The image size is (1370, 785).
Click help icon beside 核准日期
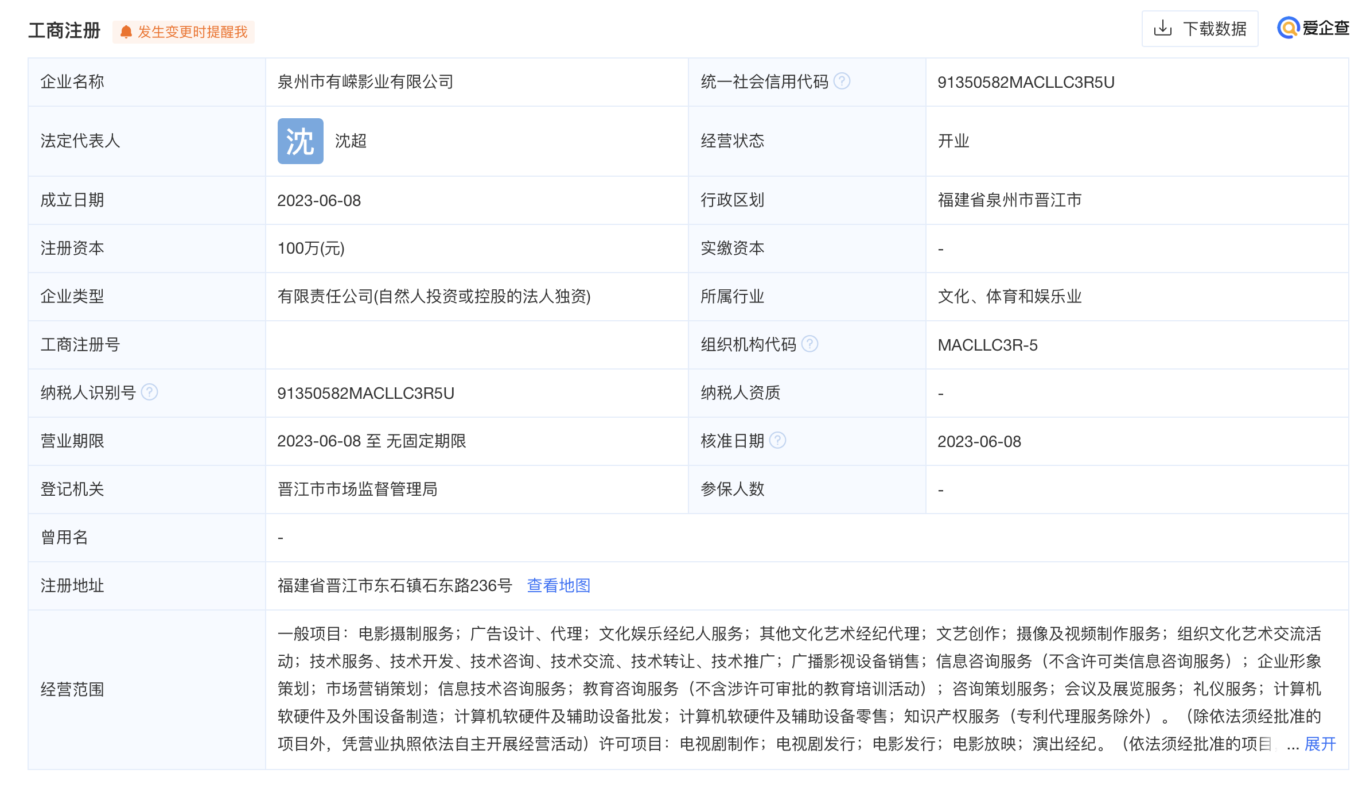pos(777,440)
